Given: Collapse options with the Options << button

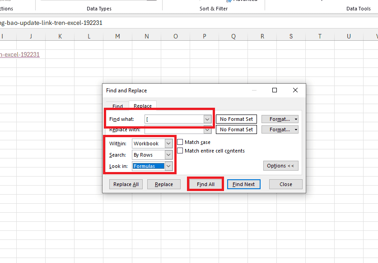Looking at the screenshot, I should click(281, 166).
